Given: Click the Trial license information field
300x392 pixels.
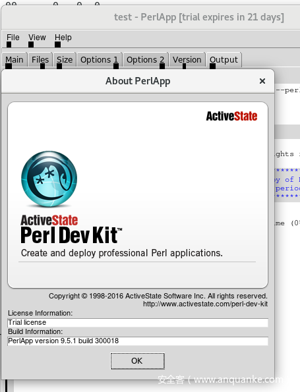Looking at the screenshot, I should click(138, 323).
